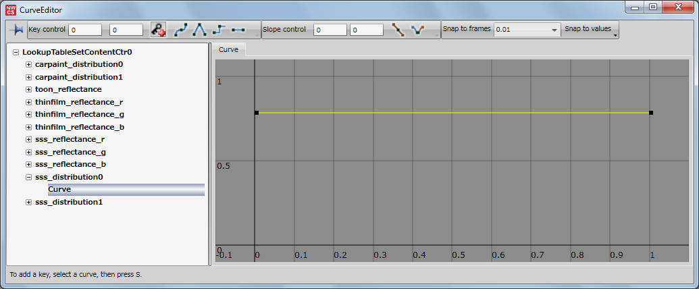Select the Curve item under sss_distribution0
This screenshot has height=289, width=699.
[x=59, y=190]
